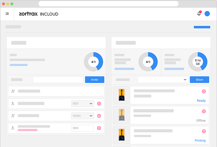Remove the printer with Printing status
The image size is (217, 147).
204,131
